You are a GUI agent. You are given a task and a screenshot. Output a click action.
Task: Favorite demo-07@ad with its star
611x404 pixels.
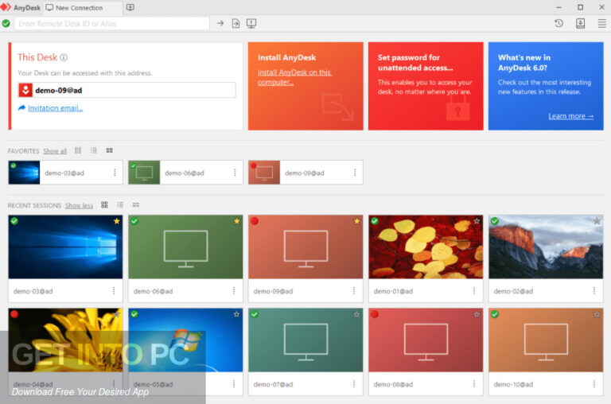[x=356, y=314]
